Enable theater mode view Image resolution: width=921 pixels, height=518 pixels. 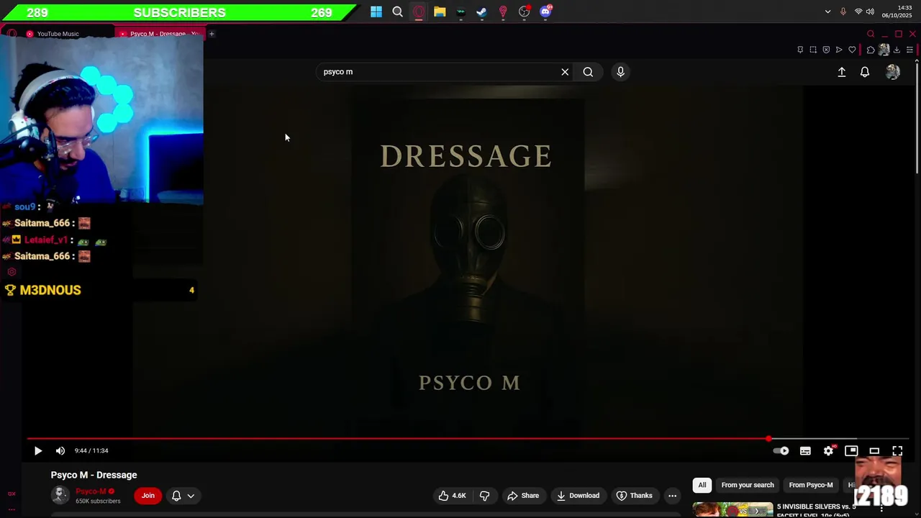pyautogui.click(x=874, y=451)
